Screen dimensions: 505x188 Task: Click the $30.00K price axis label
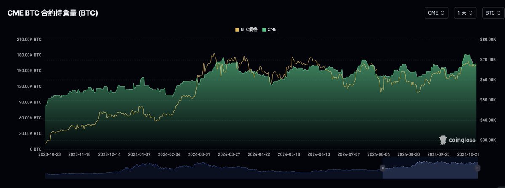click(488, 140)
